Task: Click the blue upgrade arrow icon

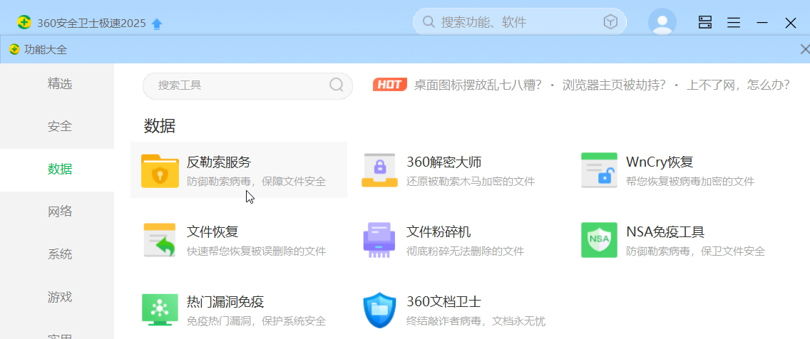Action: (157, 24)
